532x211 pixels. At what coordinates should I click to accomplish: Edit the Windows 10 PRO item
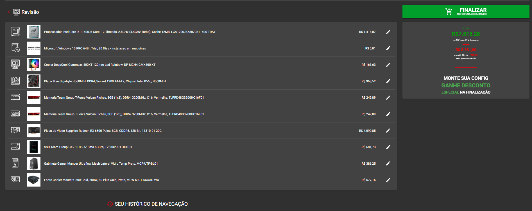click(388, 48)
